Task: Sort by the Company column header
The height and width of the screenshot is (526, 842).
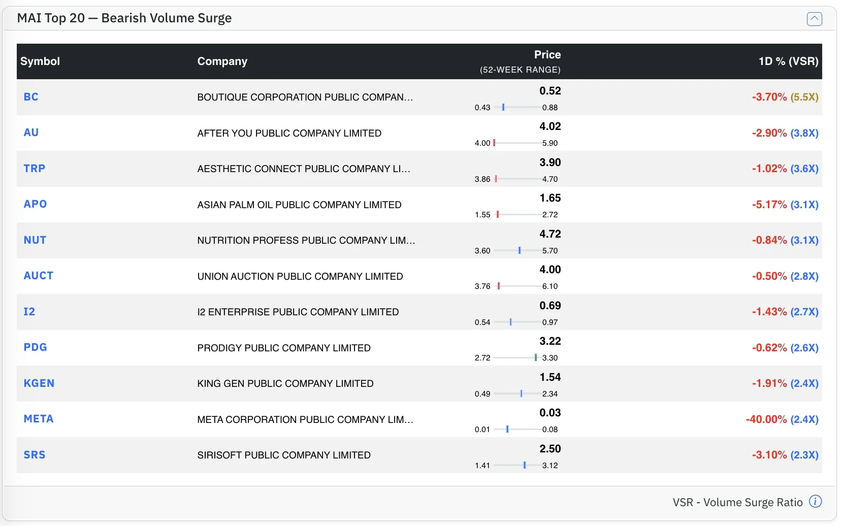Action: 222,61
